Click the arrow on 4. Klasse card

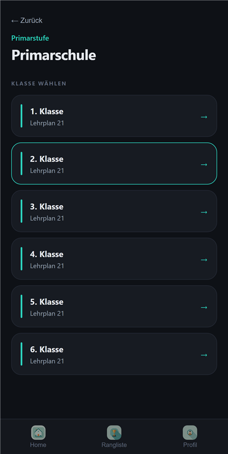[204, 260]
